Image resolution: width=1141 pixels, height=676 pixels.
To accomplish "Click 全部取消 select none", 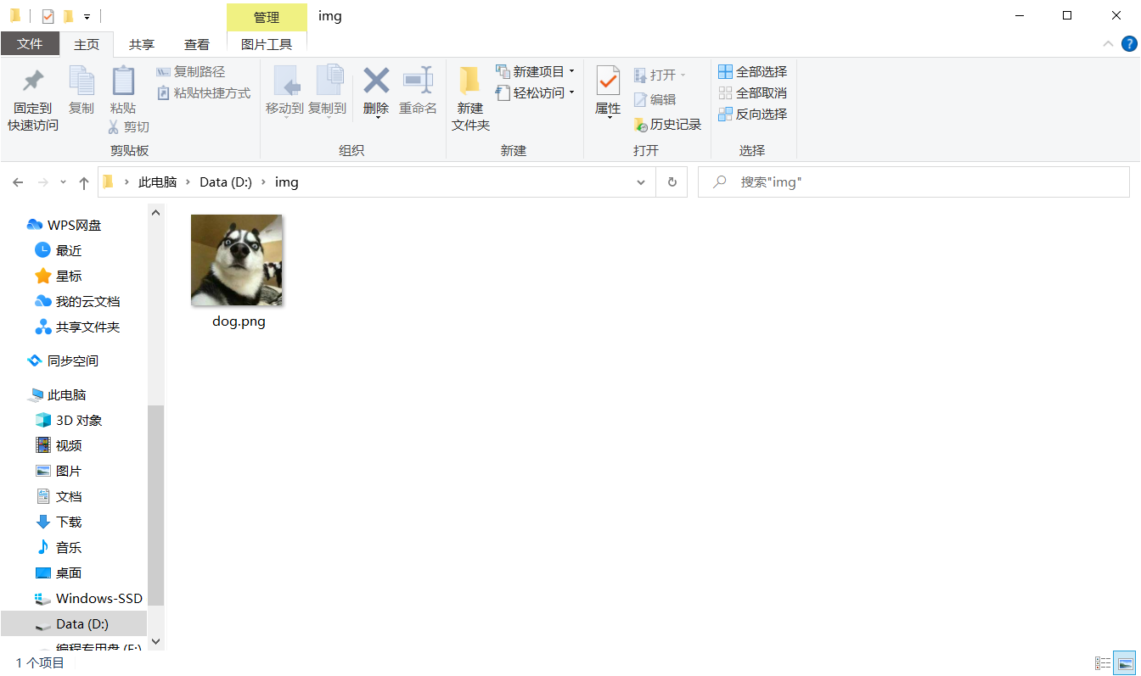I will click(x=752, y=93).
